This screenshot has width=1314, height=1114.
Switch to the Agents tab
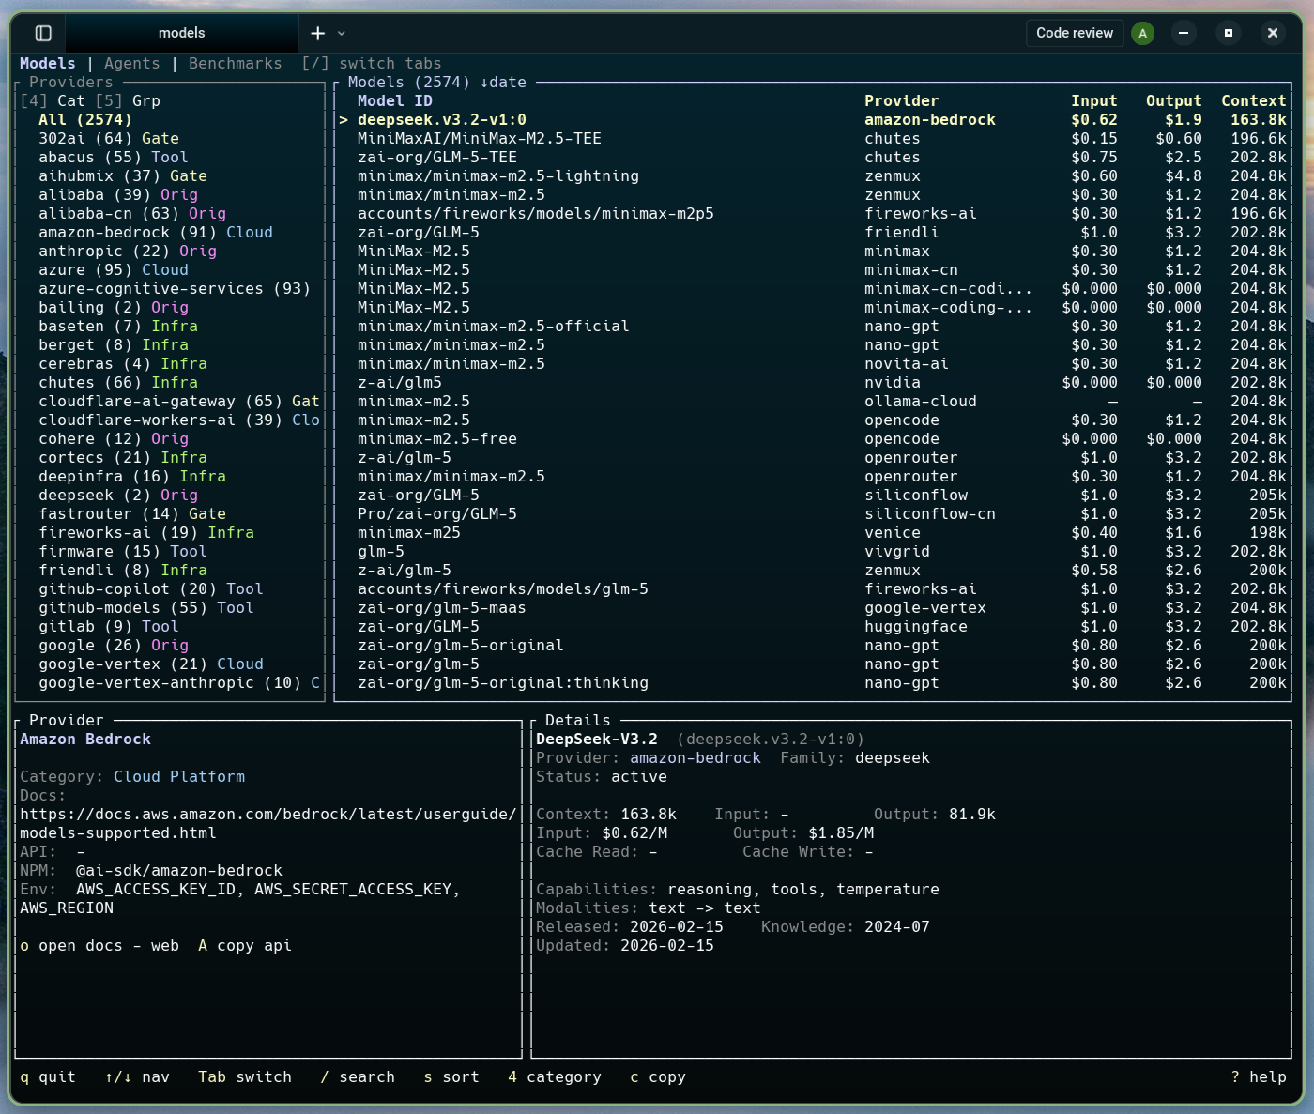click(131, 63)
